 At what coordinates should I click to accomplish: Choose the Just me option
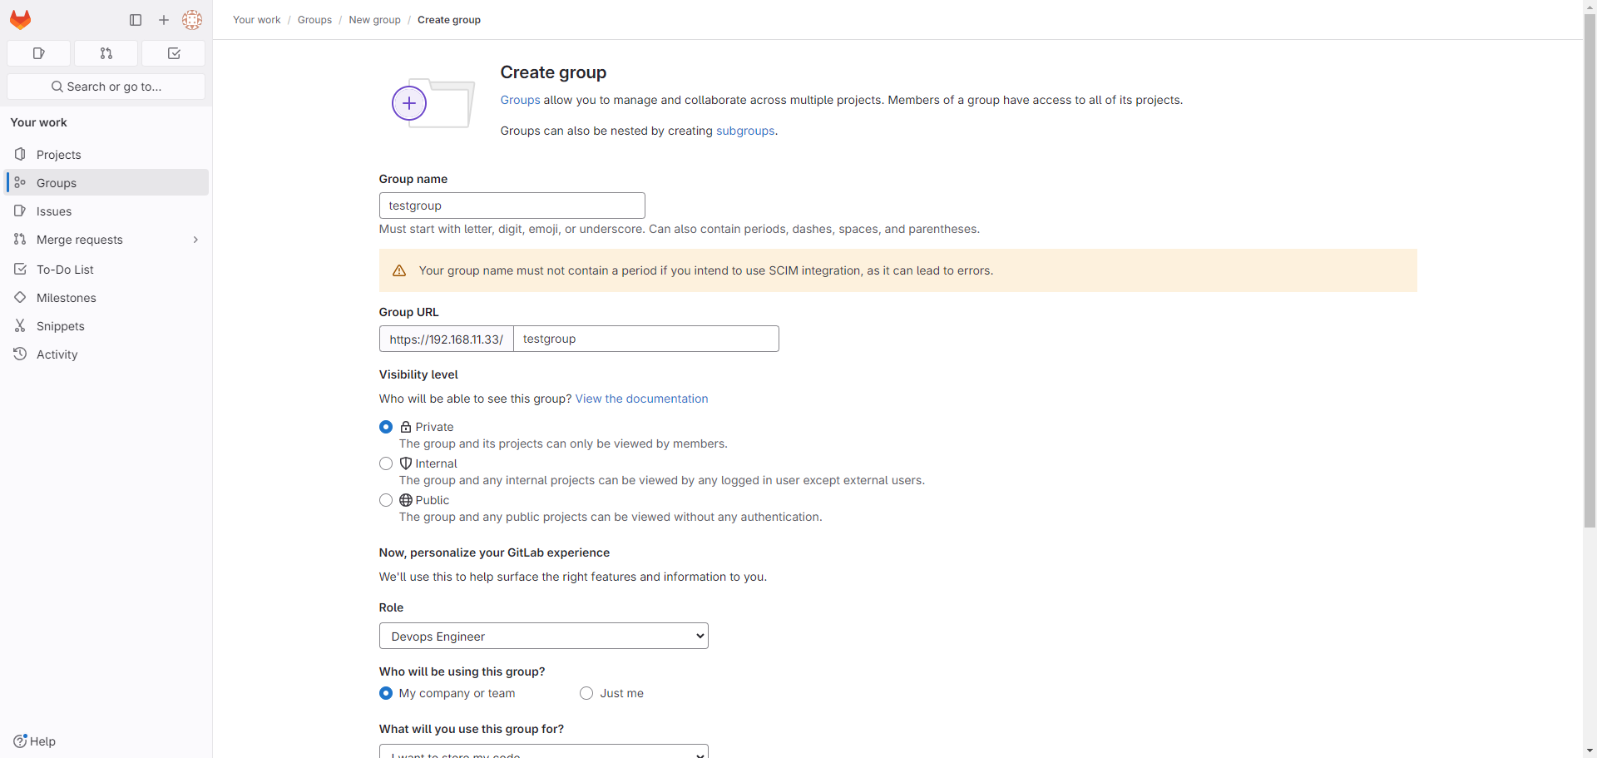[x=586, y=693]
